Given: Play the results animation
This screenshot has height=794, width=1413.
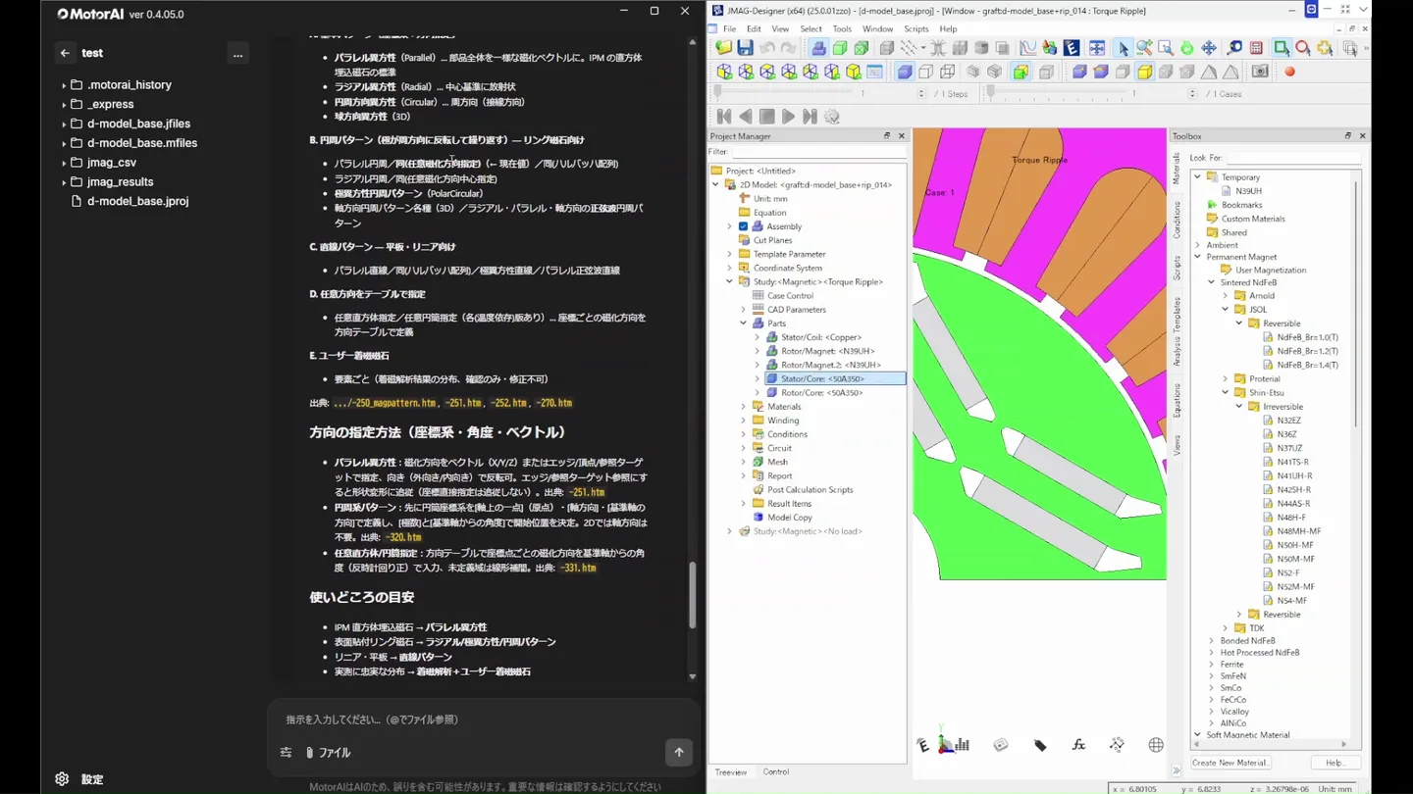Looking at the screenshot, I should pyautogui.click(x=788, y=117).
